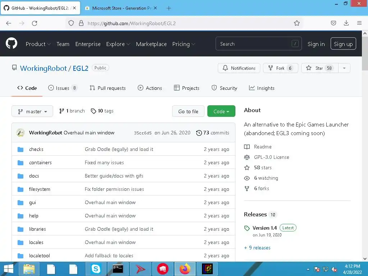Expand the Explore menu
The image size is (368, 276).
click(118, 44)
